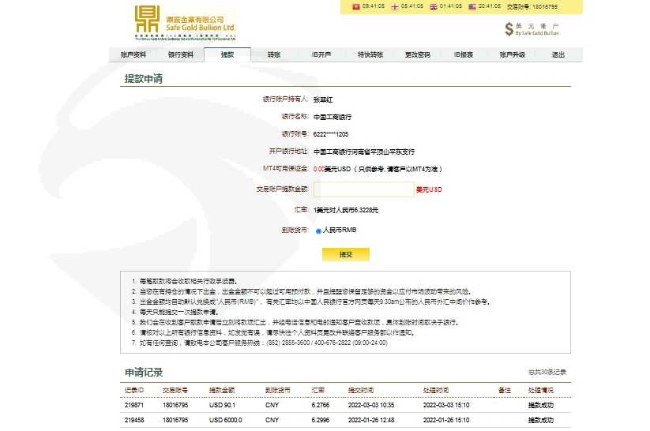650x431 pixels.
Task: Click the 申请记录 heading
Action: click(144, 372)
